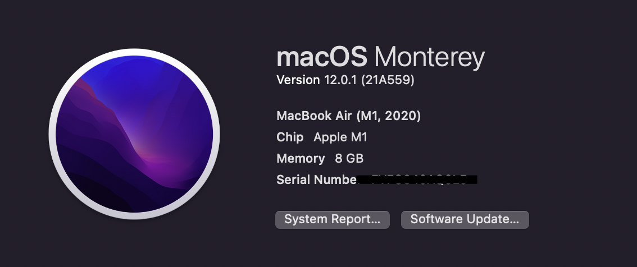This screenshot has width=637, height=267.
Task: Open Software Update
Action: [465, 219]
